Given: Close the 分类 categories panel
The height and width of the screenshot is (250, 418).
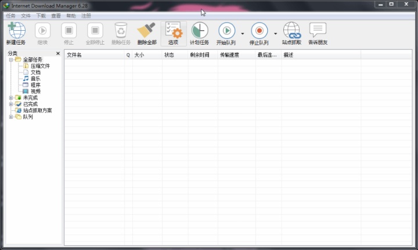Looking at the screenshot, I should [58, 53].
